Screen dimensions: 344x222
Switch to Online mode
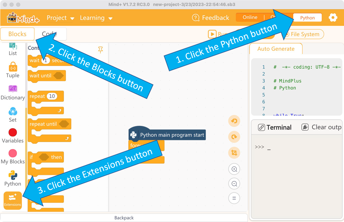pyautogui.click(x=250, y=17)
